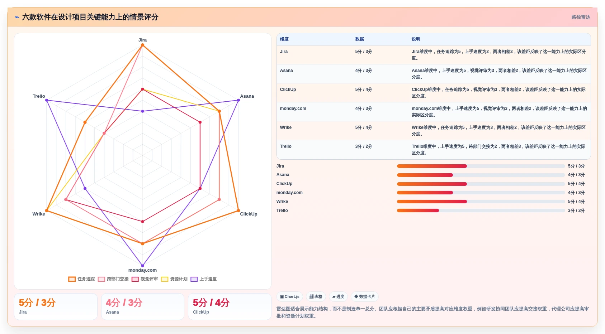Click the 维度 table column header
Viewport: 605px width, 334px height.
[x=284, y=39]
